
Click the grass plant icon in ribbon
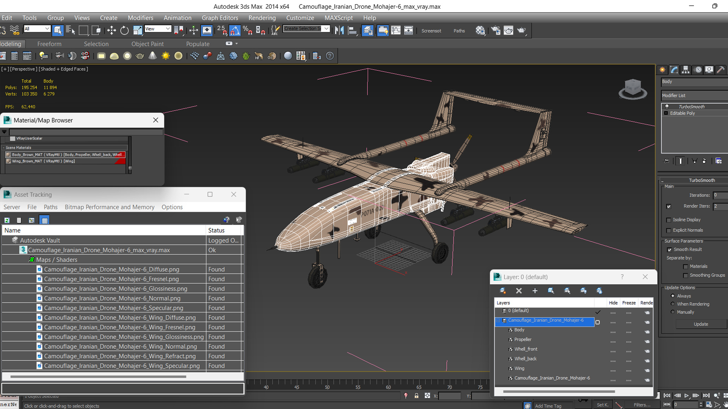coord(246,56)
